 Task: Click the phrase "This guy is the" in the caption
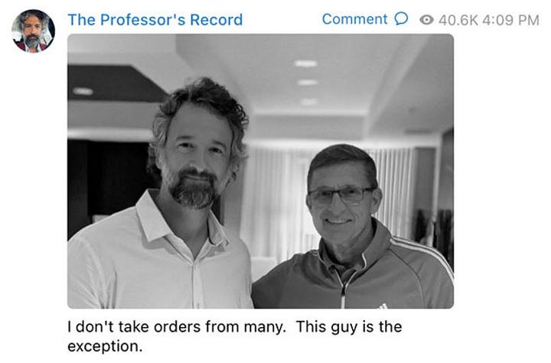point(349,327)
